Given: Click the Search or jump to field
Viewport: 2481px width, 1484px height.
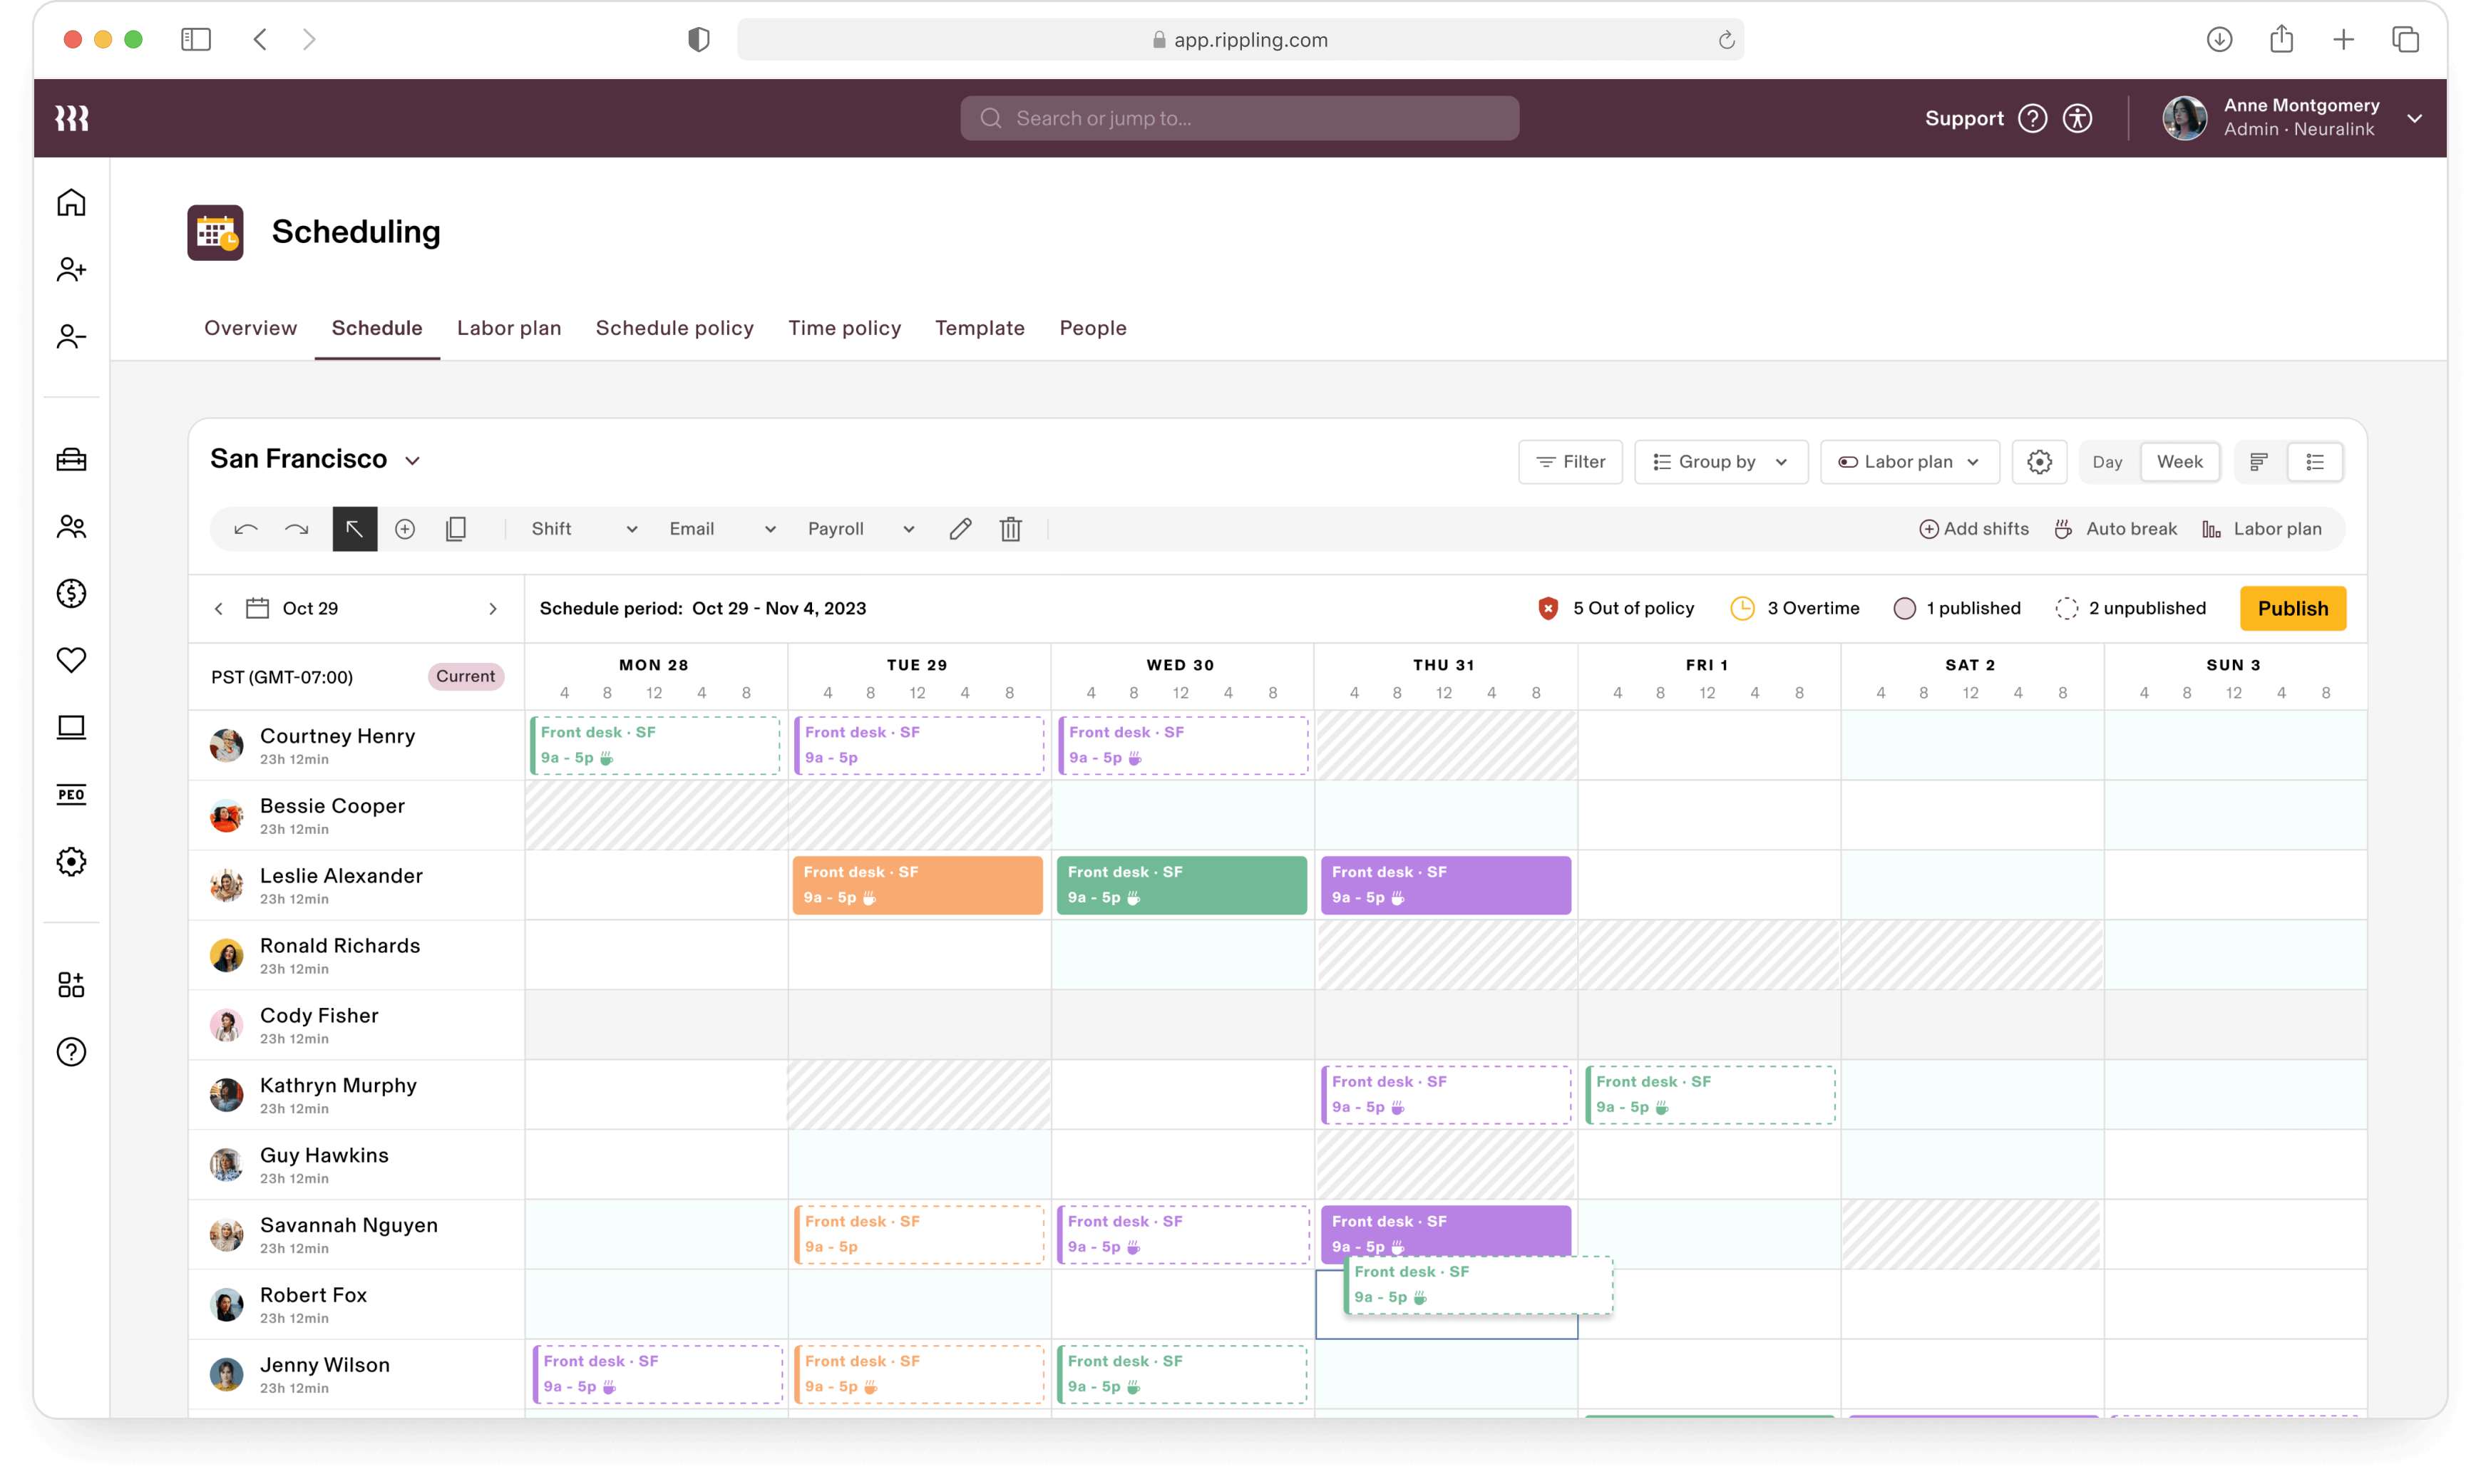Looking at the screenshot, I should coord(1239,118).
